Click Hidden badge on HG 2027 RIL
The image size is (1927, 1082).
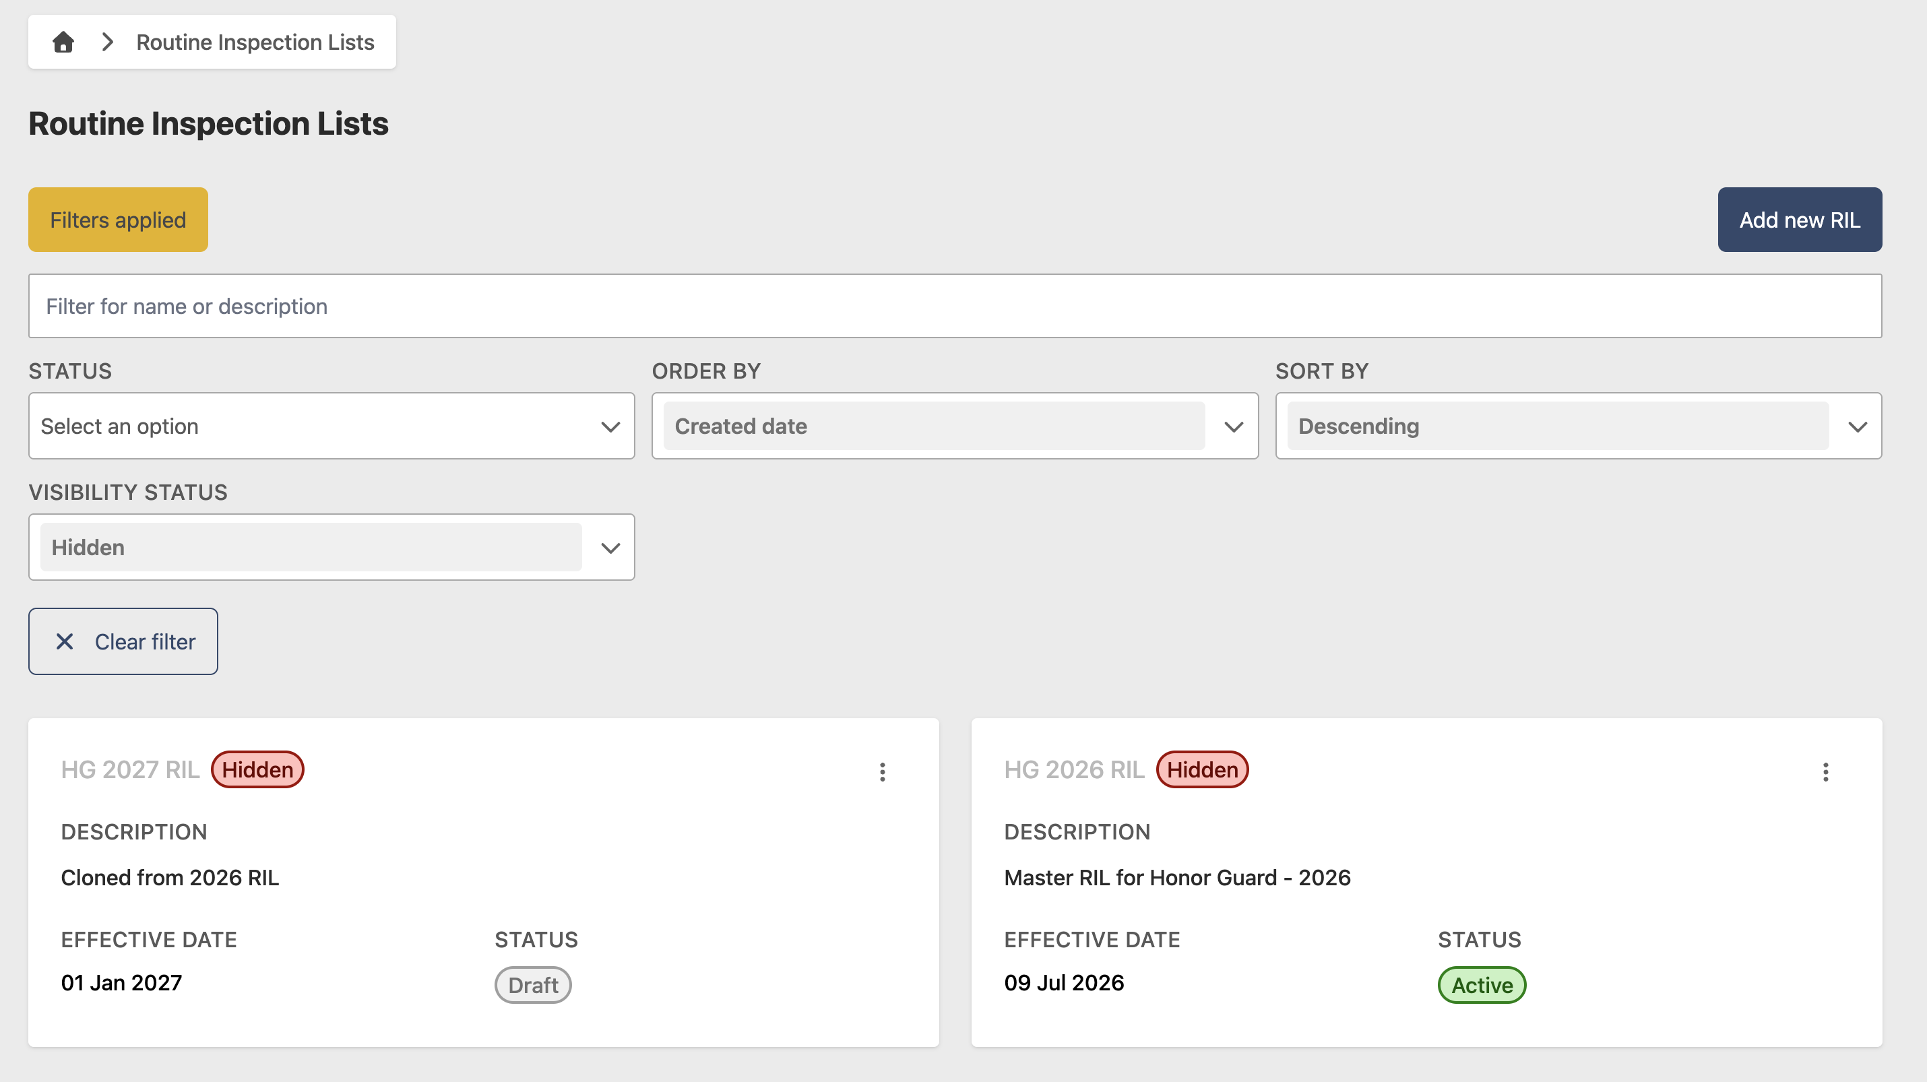coord(257,769)
